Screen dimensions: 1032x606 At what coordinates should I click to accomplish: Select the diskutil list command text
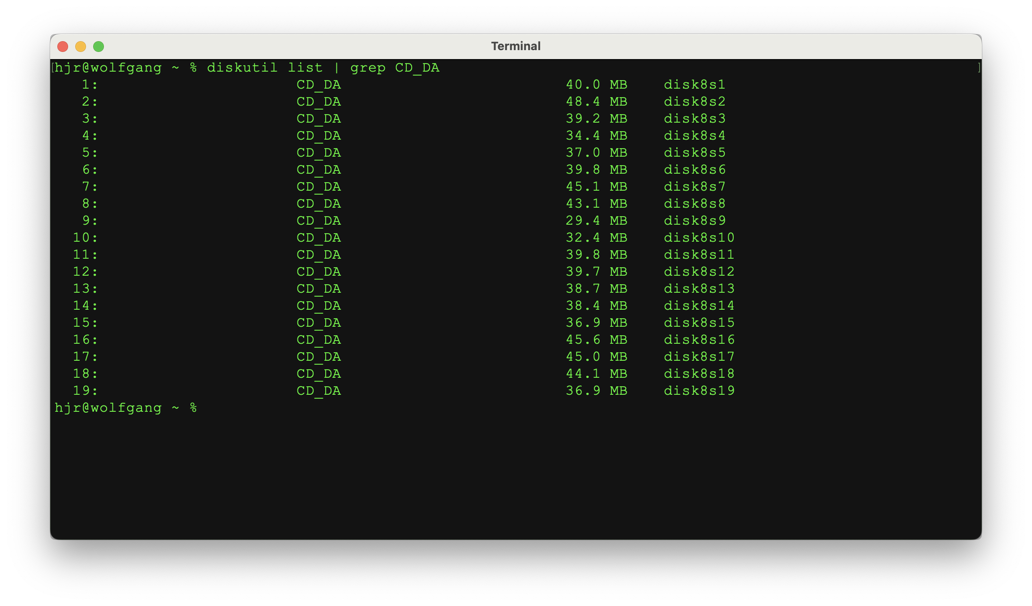coord(265,68)
